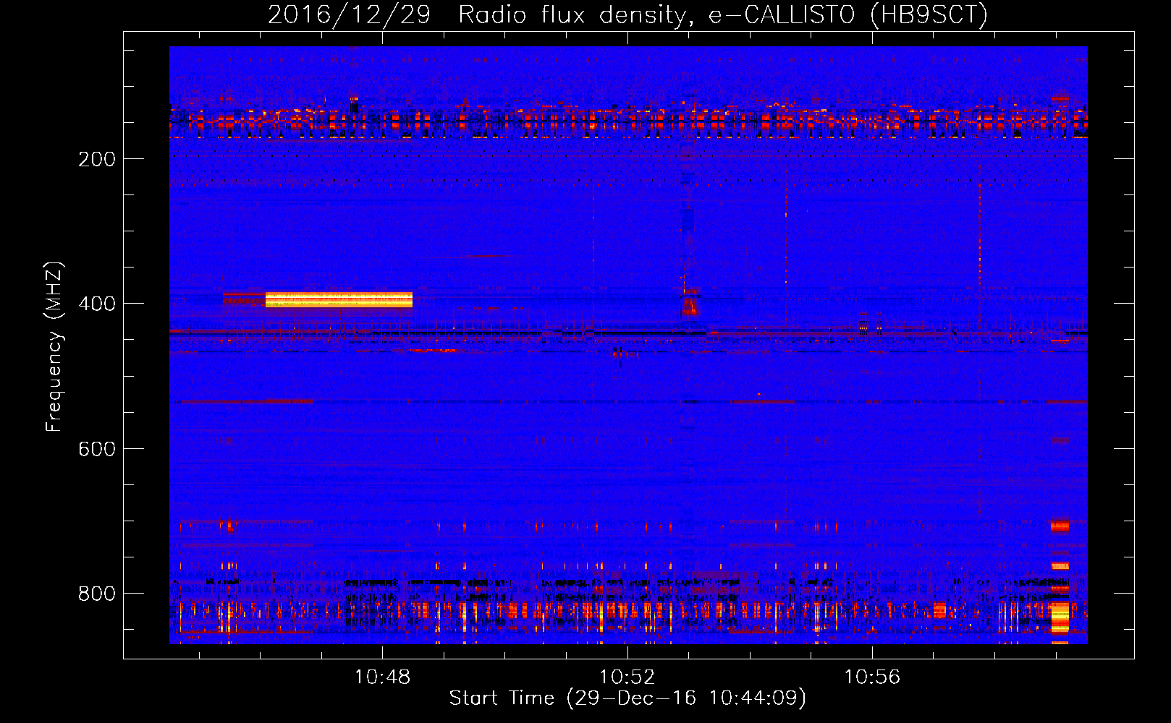Select the Start Time axis label text
Image resolution: width=1171 pixels, height=723 pixels.
[x=627, y=698]
